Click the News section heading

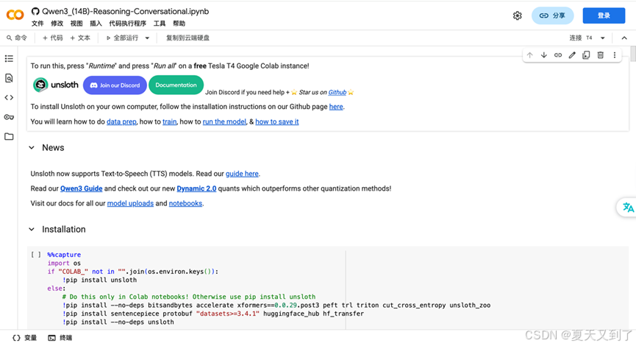(x=53, y=147)
